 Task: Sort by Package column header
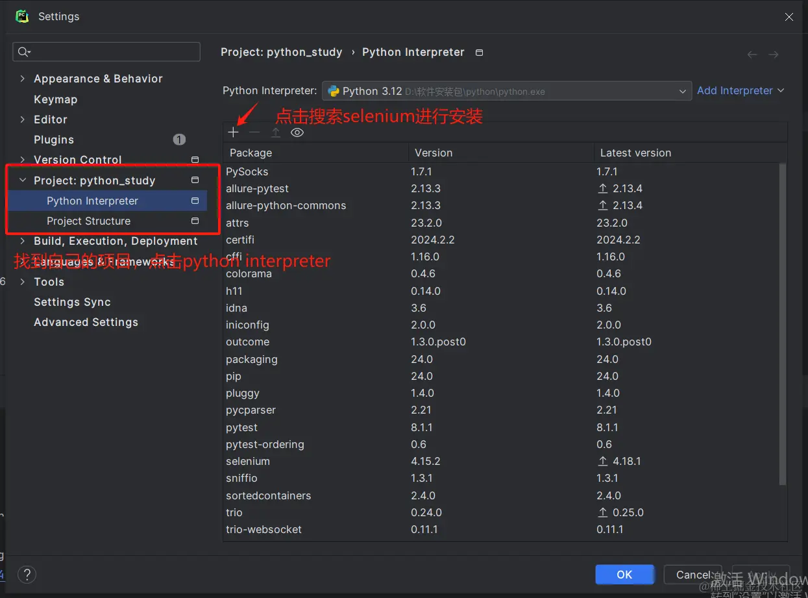pyautogui.click(x=315, y=153)
